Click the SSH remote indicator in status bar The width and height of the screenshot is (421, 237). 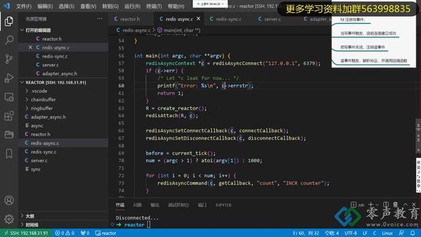(26, 233)
